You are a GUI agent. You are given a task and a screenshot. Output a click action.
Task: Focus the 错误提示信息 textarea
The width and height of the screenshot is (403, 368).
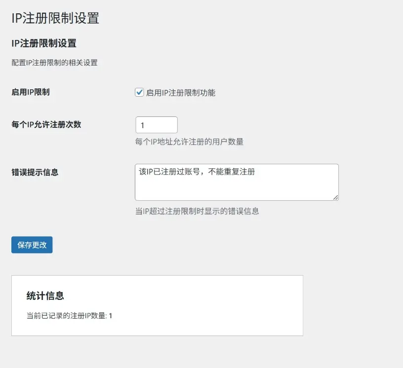tap(237, 187)
